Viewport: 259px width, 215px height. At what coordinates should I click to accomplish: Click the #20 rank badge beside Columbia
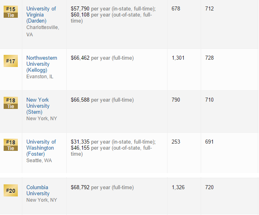tap(11, 190)
